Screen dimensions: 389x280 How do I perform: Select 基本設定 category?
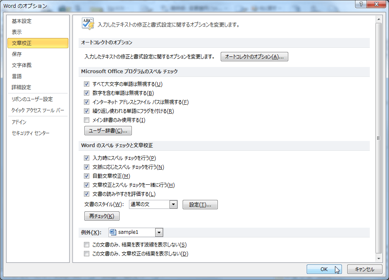[x=38, y=21]
